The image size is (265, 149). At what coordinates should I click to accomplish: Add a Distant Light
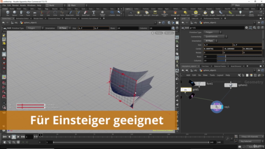pyautogui.click(x=185, y=13)
